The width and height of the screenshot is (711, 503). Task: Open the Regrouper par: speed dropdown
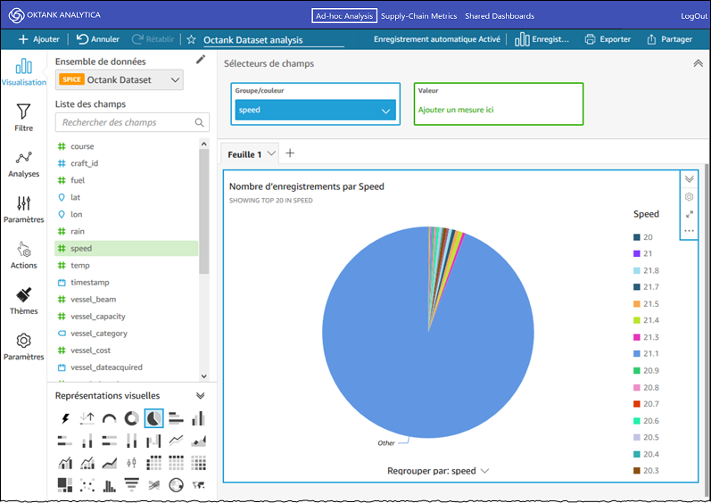coord(438,471)
